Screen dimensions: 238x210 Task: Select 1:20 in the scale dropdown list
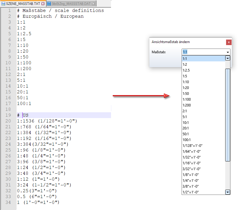[x=203, y=88]
